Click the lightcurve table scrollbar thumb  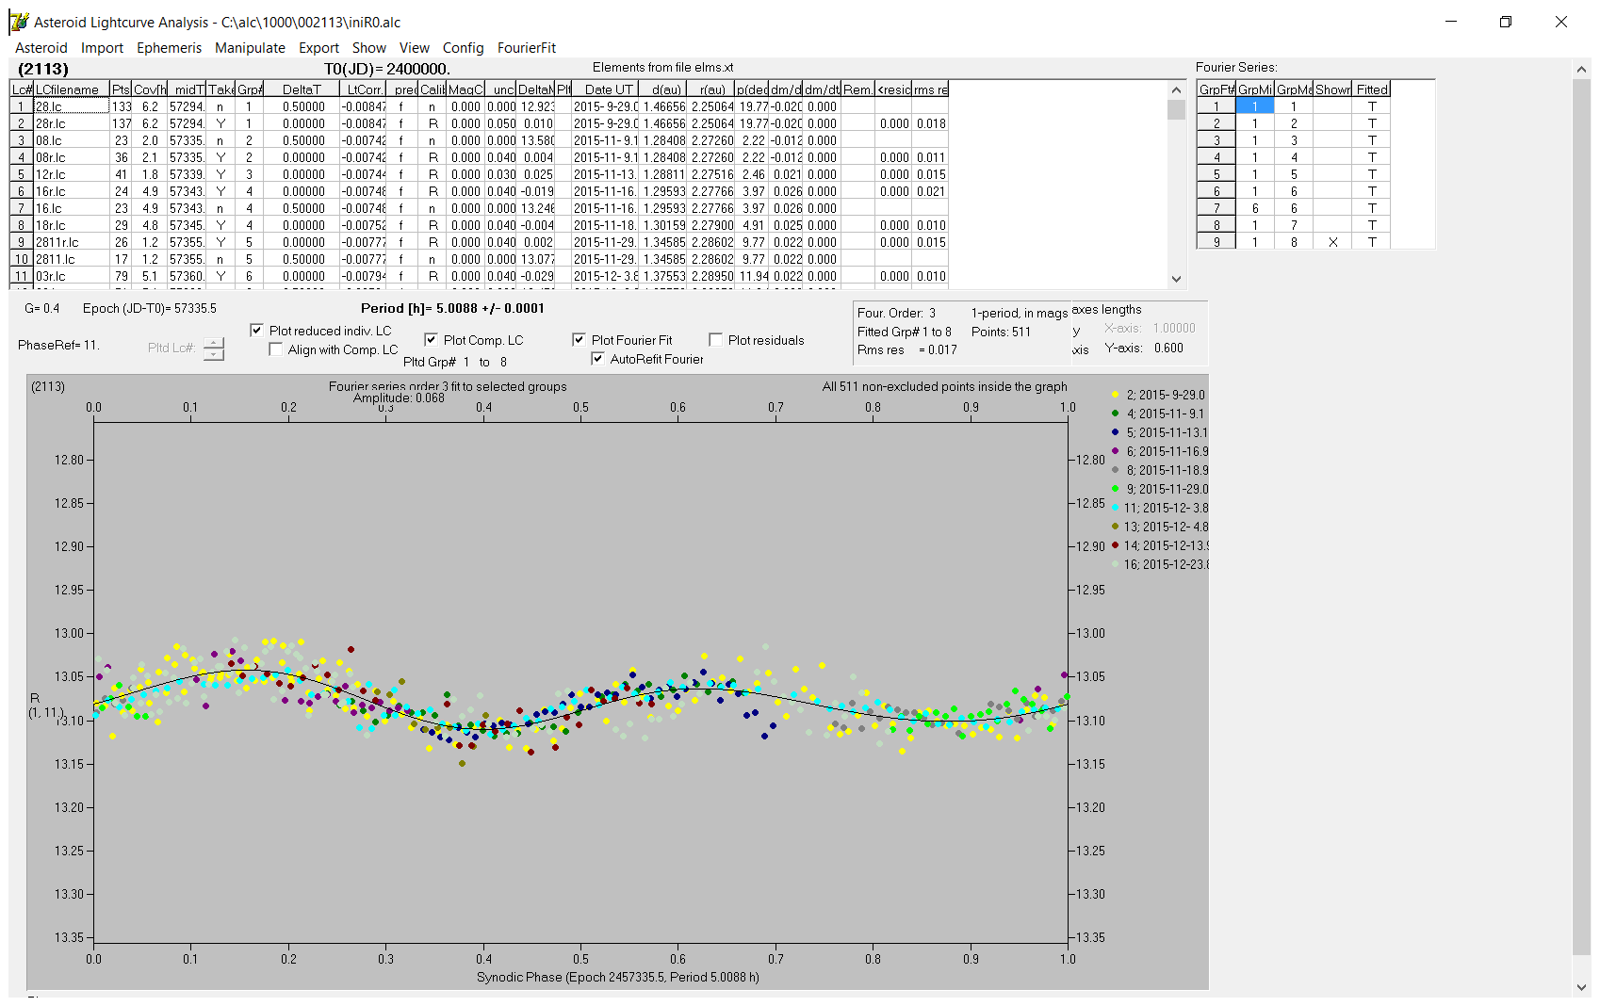[x=1176, y=110]
